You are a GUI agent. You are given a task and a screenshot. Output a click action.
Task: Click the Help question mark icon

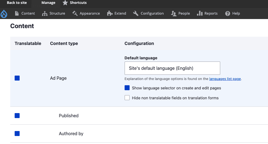click(228, 14)
